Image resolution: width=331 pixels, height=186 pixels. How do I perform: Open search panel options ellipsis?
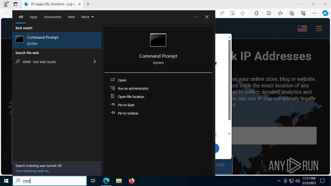coord(196,17)
